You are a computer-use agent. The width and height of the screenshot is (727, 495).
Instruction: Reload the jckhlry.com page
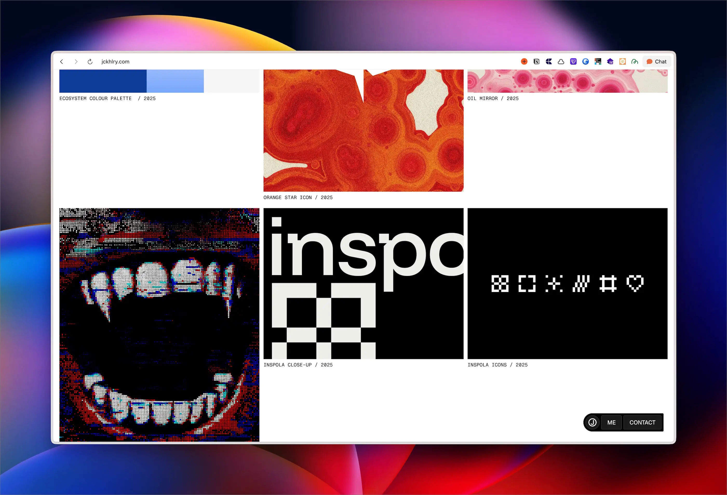point(90,62)
